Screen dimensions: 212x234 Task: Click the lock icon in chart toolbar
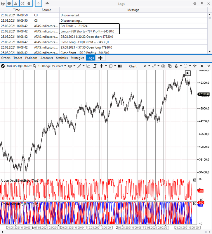tap(176, 66)
